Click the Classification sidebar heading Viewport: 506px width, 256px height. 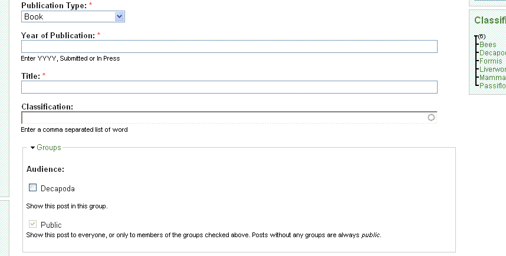tap(490, 20)
